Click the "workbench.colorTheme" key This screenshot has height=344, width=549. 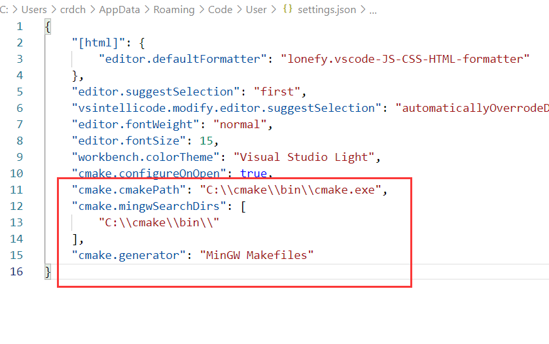tap(146, 157)
